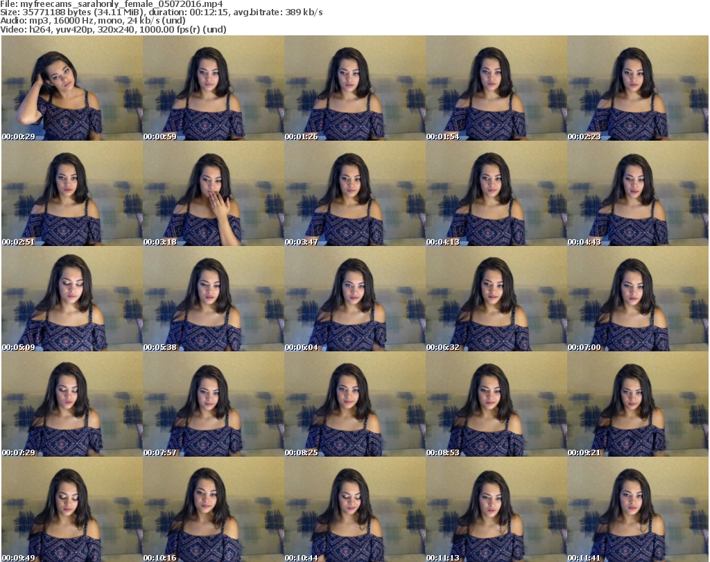Select the thumbnail timestamped 00:01:26

pos(355,88)
